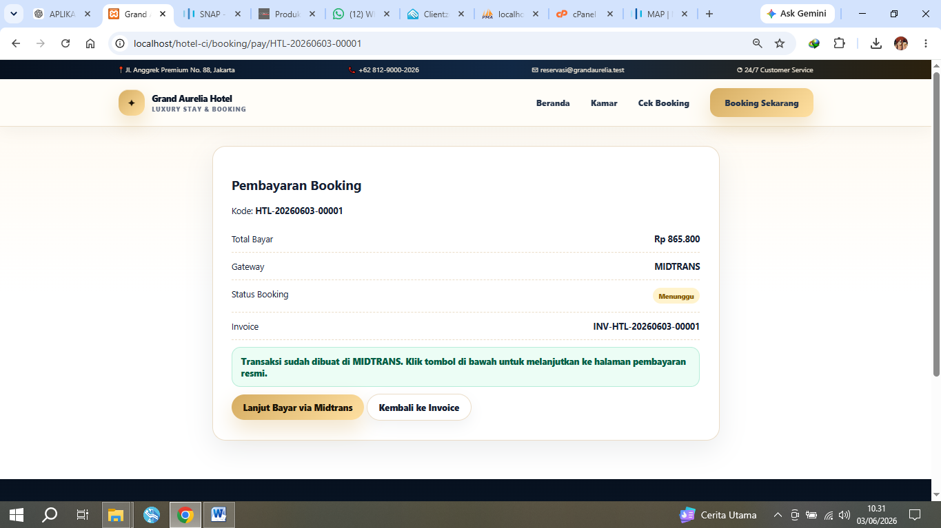941x528 pixels.
Task: Open the Word icon on the taskbar
Action: pos(219,515)
